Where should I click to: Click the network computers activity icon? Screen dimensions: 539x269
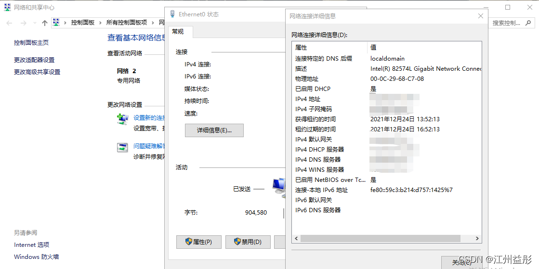point(279,188)
